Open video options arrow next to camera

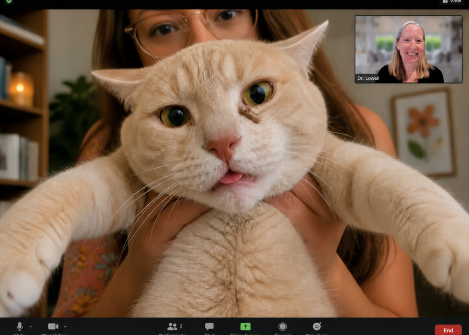[65, 327]
